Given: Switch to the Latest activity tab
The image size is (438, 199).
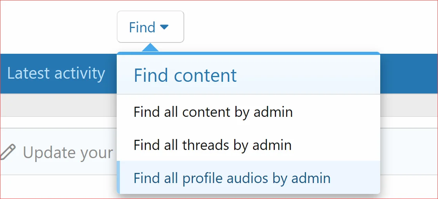Looking at the screenshot, I should pos(56,73).
